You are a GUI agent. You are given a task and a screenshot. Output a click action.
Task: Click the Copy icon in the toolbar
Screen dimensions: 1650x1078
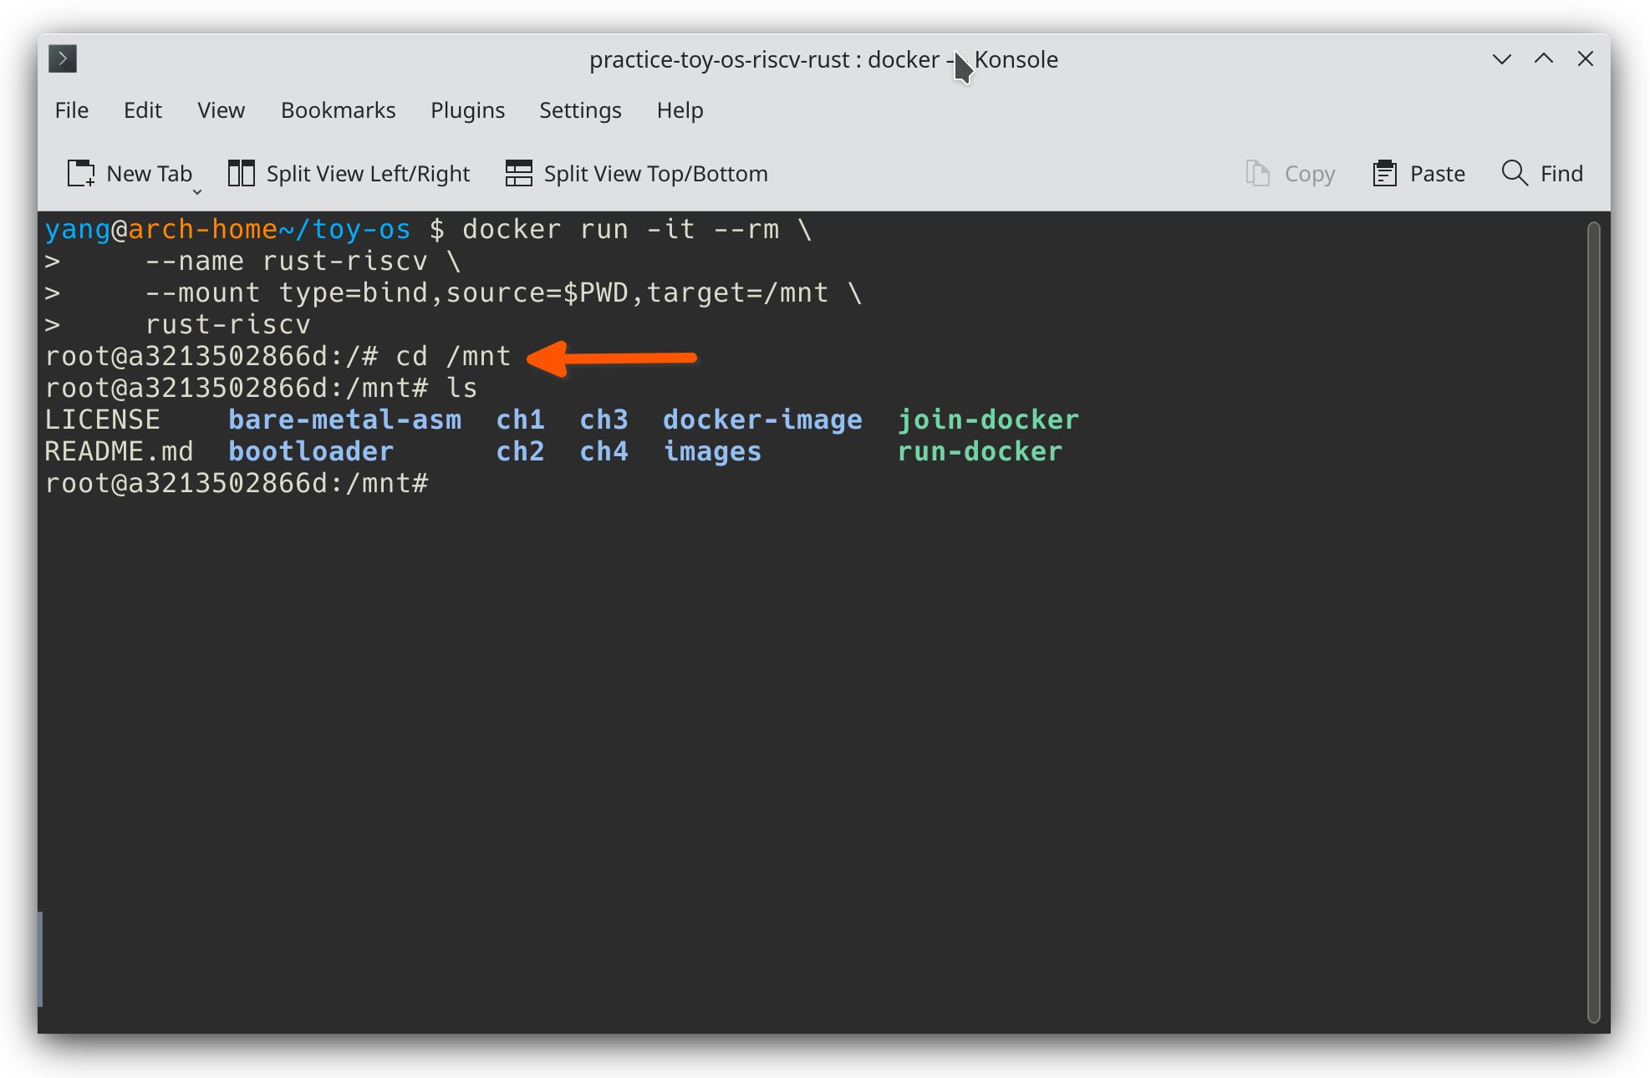click(x=1257, y=173)
